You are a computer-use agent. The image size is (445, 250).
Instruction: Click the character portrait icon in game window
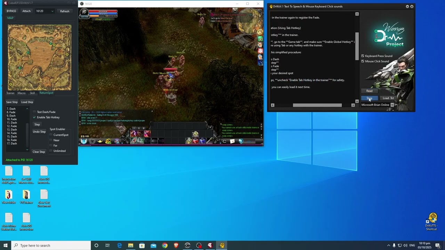click(84, 12)
